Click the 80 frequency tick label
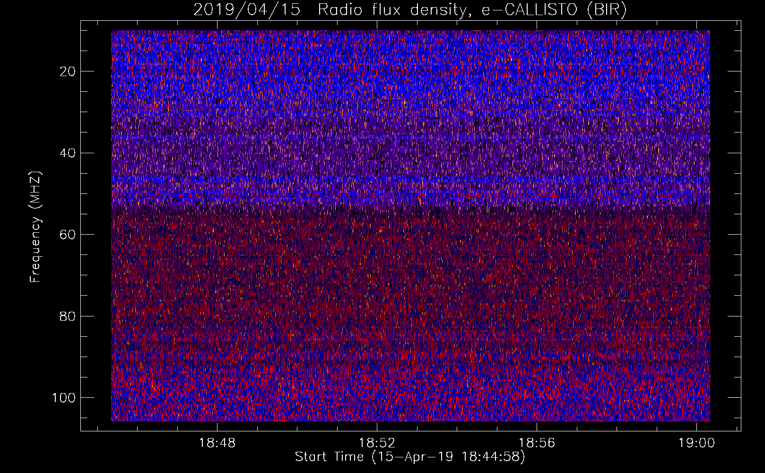Screen dimensions: 765x473 pyautogui.click(x=68, y=316)
